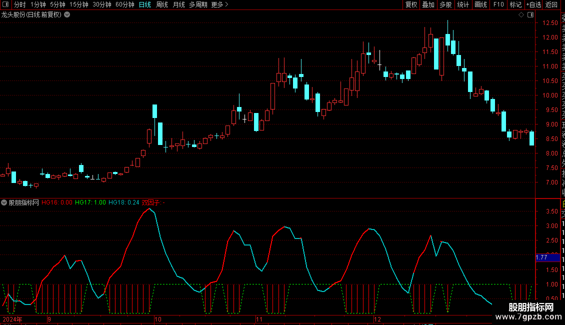Click the 双因子 indicator label
Viewport: 565px width, 325px height.
coord(150,202)
